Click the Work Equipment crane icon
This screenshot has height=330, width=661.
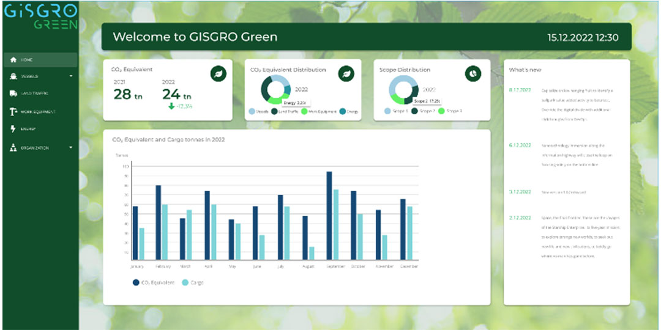(x=13, y=112)
